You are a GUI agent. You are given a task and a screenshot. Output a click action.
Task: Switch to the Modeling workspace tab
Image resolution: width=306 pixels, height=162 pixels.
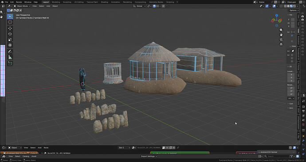click(x=56, y=2)
